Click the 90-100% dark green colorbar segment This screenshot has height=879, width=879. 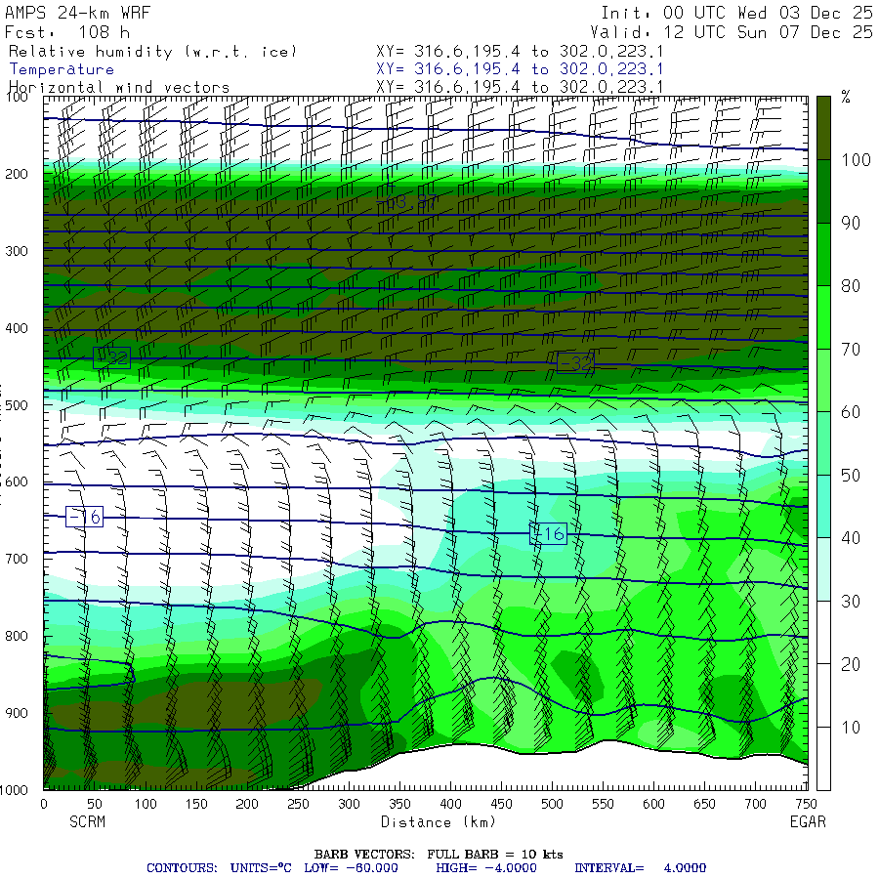[823, 191]
